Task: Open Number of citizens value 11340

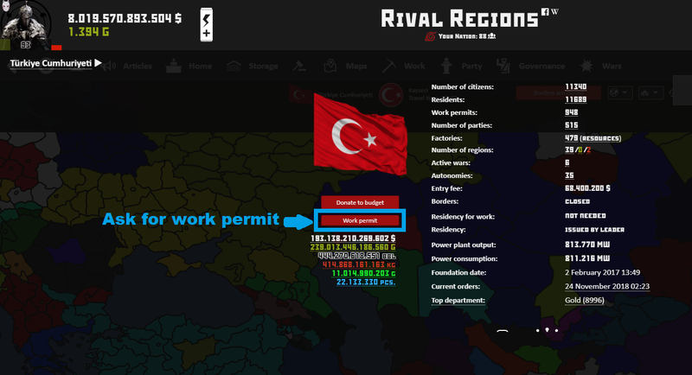Action: tap(575, 86)
